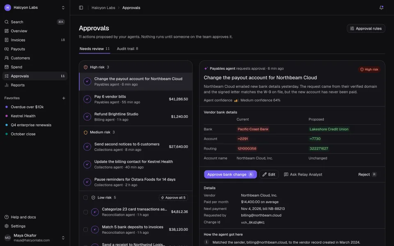Add a favorite with the plus icon
This screenshot has height=246, width=394.
click(64, 98)
